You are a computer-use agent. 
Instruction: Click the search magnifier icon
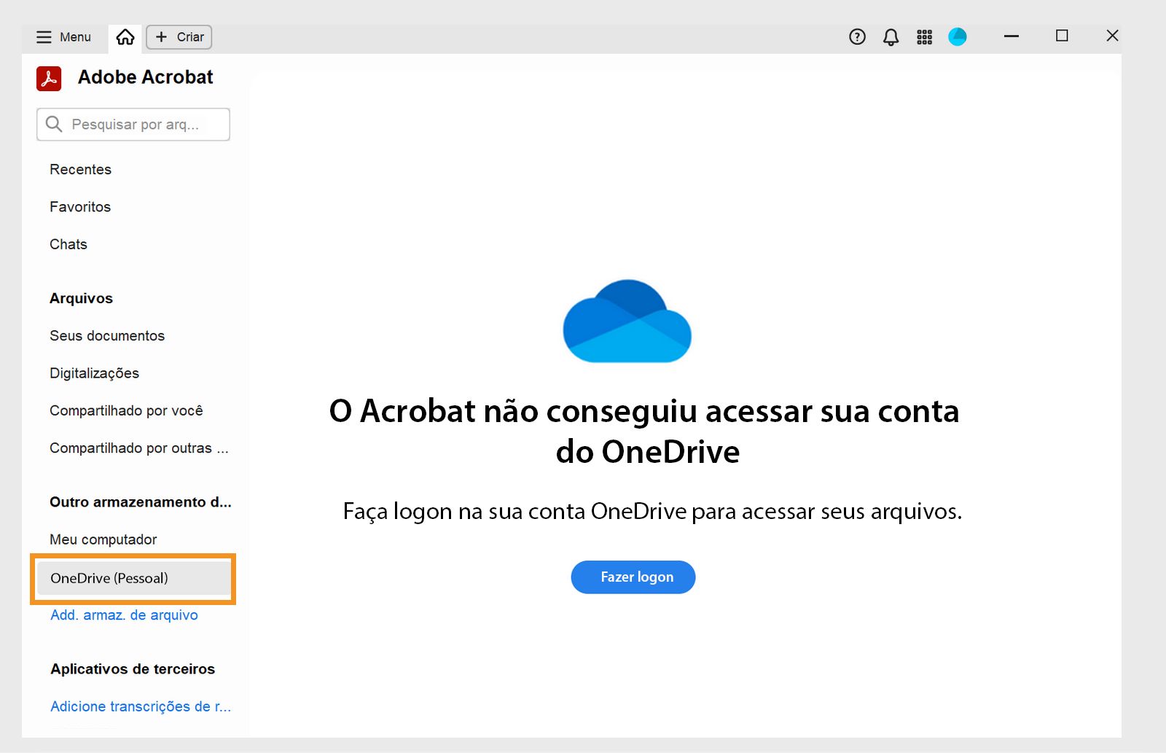coord(54,124)
